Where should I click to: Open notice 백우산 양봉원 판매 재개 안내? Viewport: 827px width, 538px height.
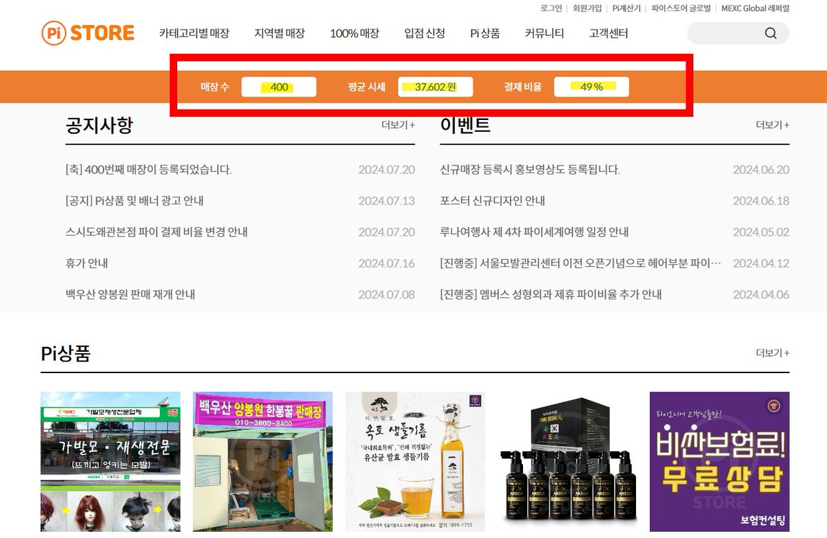(x=130, y=294)
